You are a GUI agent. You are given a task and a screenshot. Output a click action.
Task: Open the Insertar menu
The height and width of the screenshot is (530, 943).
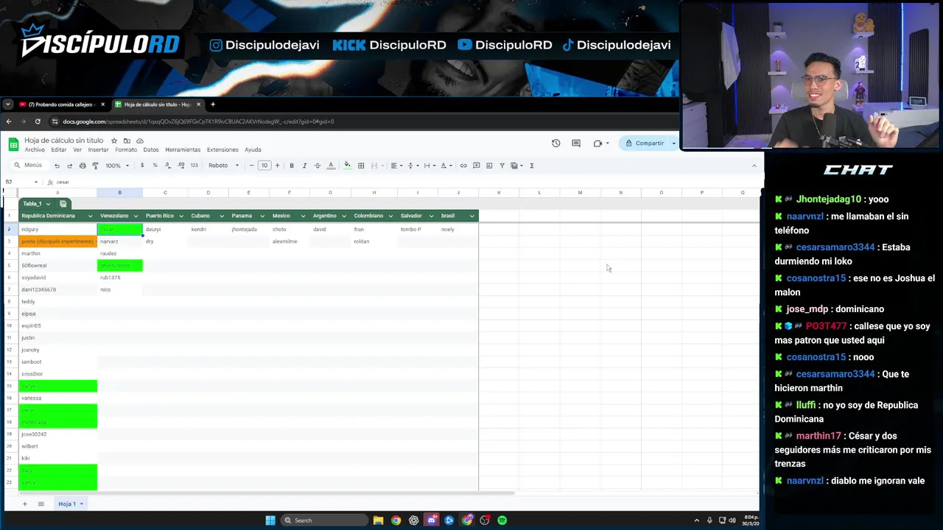98,150
